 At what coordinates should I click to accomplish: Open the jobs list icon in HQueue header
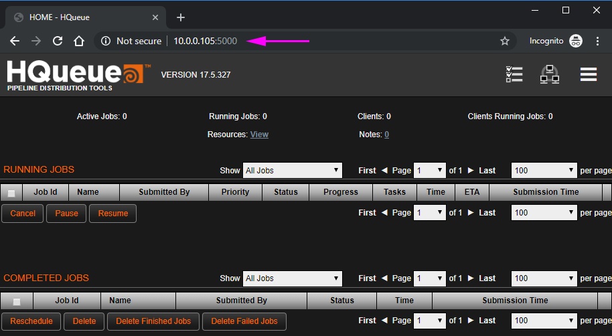click(x=514, y=74)
